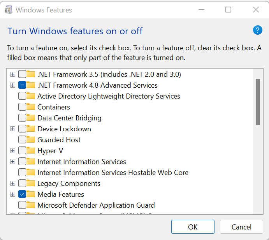Viewport: 269px width, 240px height.
Task: Select the Hyper-V label text
Action: tap(50, 151)
